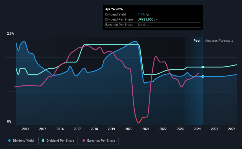Click the Analysts Forecasts region label
This screenshot has width=242, height=149.
tap(219, 40)
